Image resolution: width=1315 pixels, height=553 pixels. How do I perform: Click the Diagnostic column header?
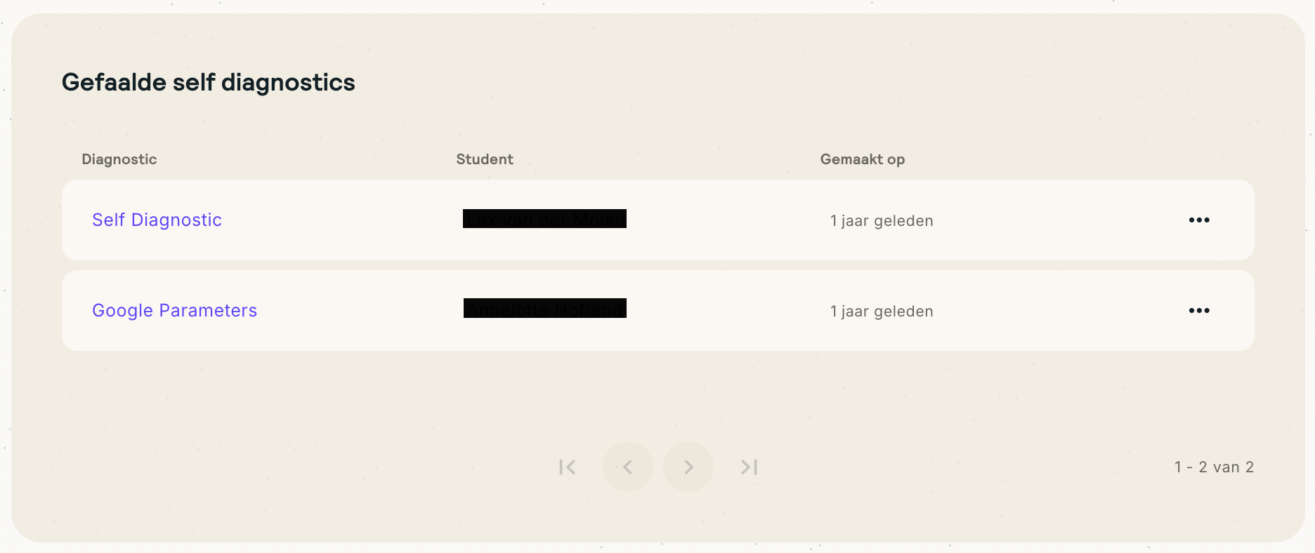pos(119,159)
